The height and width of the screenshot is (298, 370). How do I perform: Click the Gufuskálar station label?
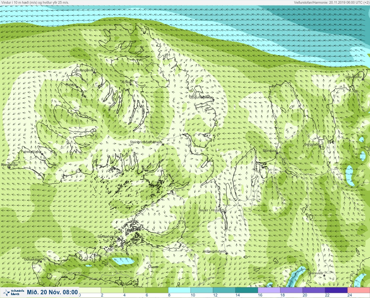32,259
